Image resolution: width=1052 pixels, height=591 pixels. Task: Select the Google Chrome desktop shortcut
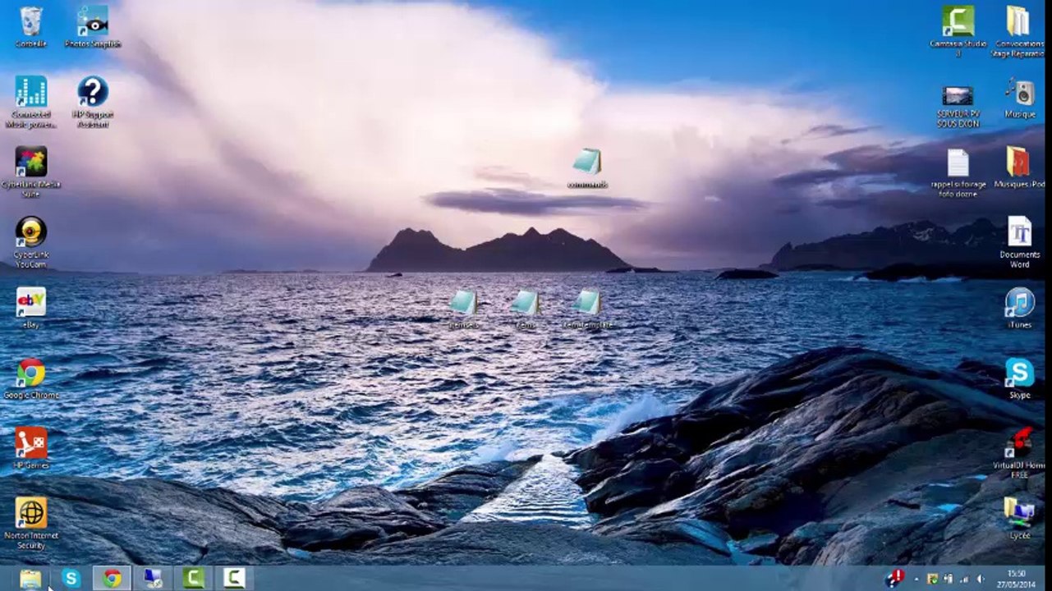coord(30,378)
